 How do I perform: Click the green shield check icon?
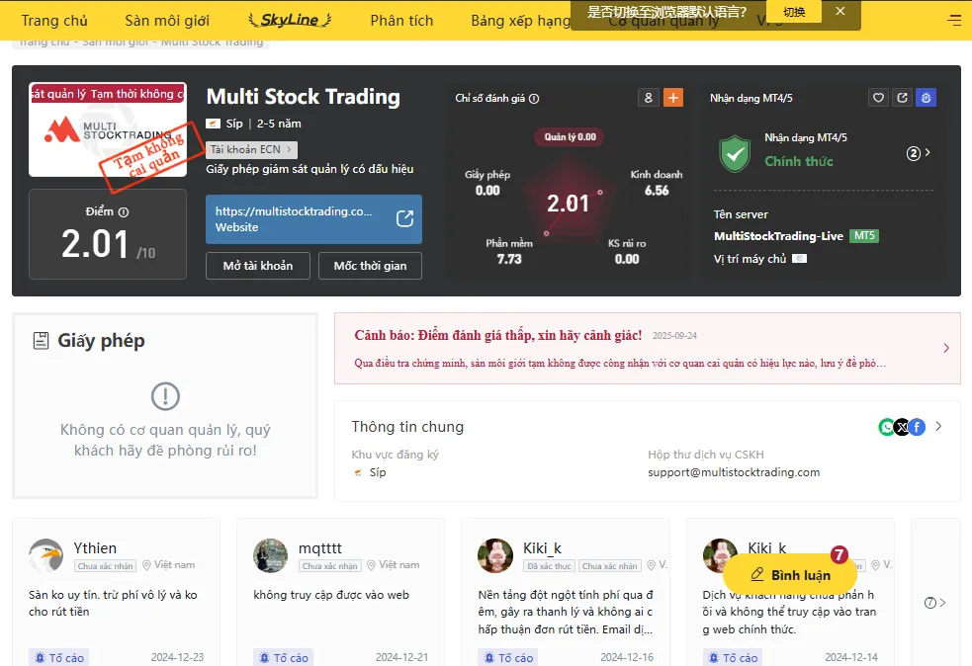(x=735, y=153)
